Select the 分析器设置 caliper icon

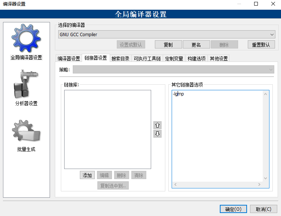[26, 85]
